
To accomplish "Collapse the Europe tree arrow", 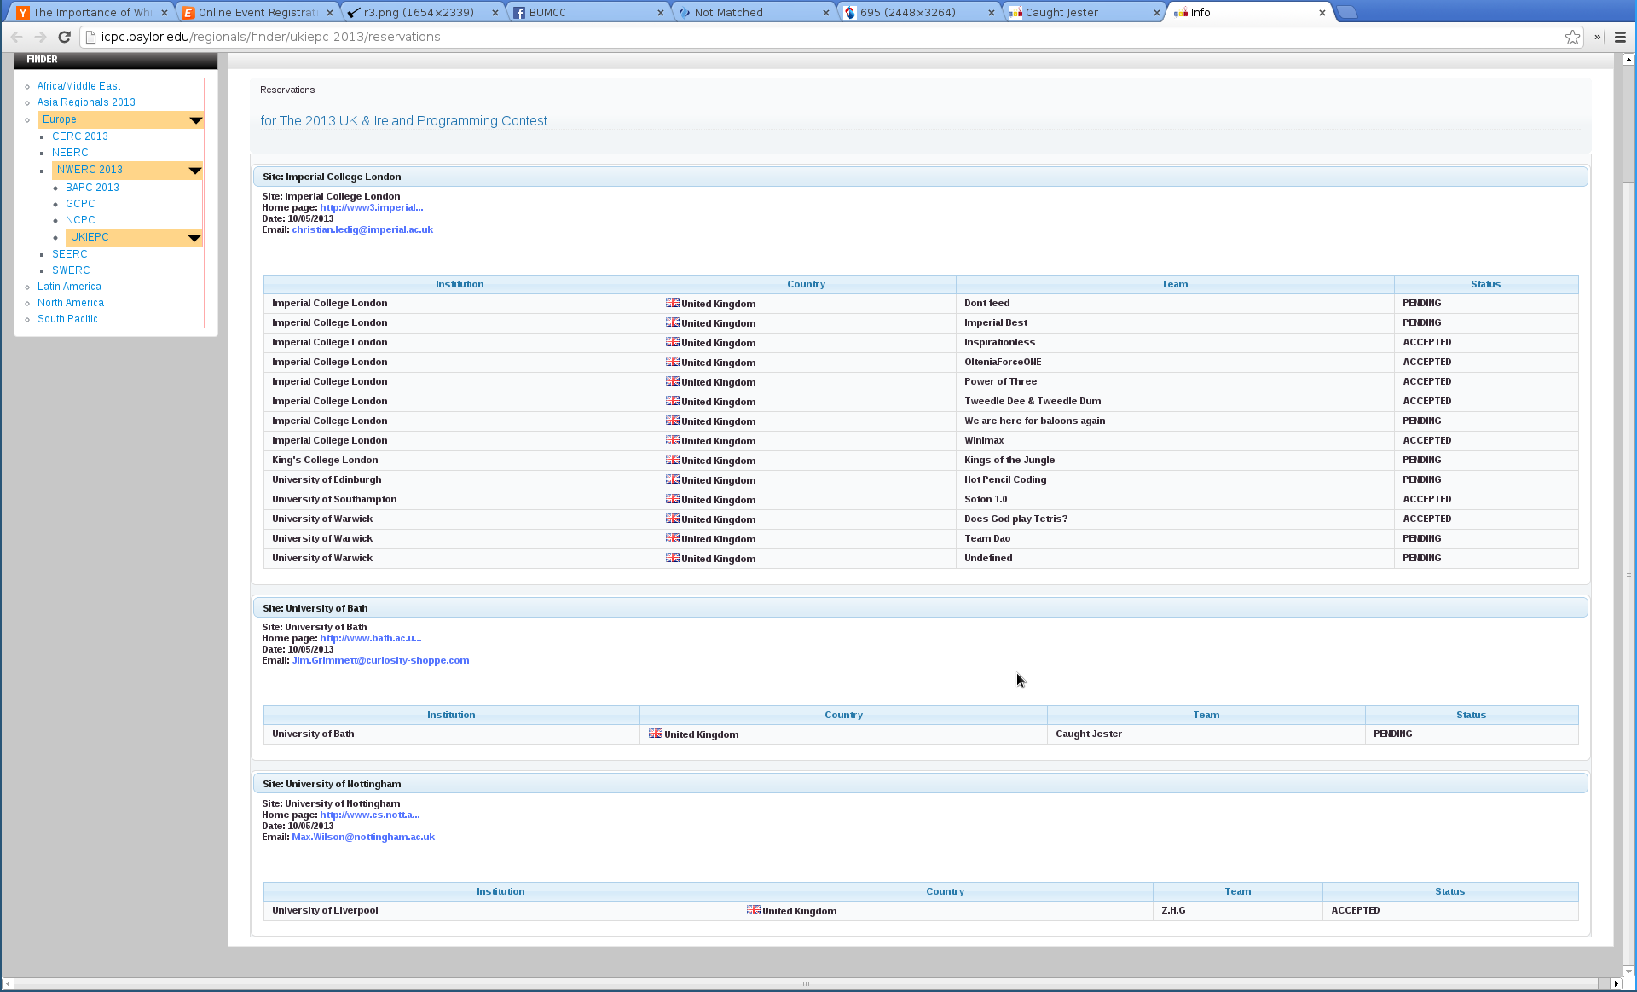I will [x=195, y=120].
